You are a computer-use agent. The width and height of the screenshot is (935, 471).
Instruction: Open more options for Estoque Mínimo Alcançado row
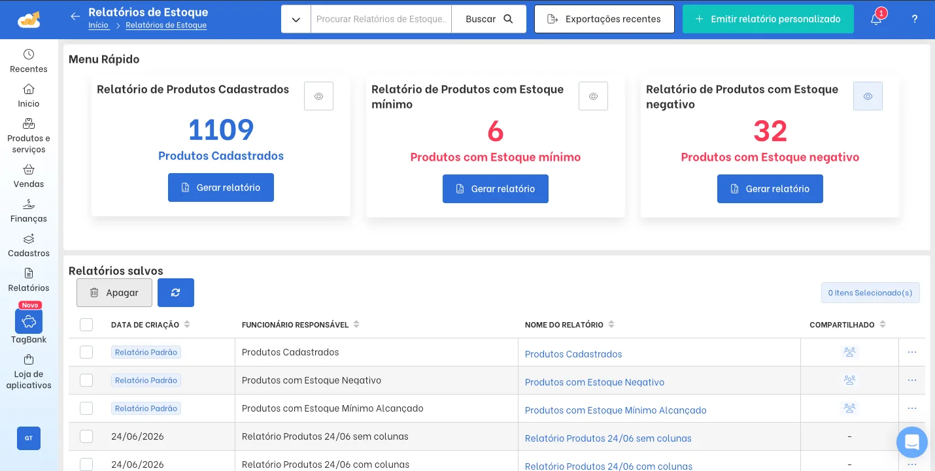912,408
